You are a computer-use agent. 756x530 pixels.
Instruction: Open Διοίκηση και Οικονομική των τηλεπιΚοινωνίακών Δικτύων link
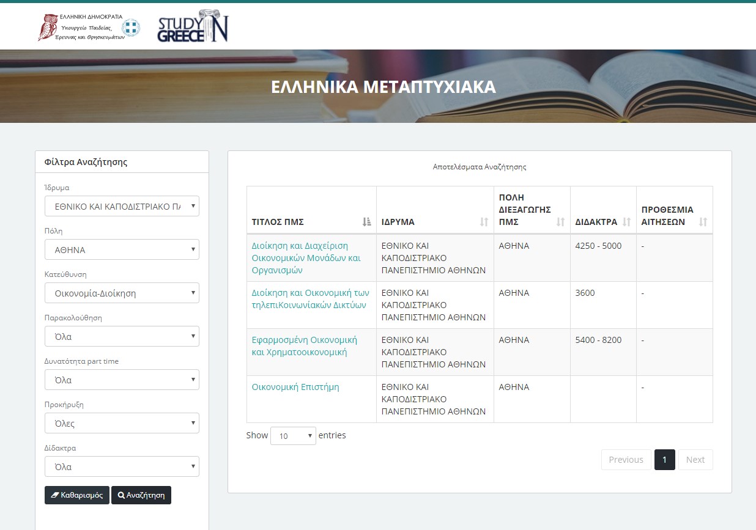click(x=311, y=299)
